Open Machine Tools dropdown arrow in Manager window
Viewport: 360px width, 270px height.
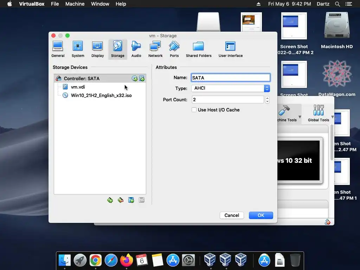click(300, 117)
